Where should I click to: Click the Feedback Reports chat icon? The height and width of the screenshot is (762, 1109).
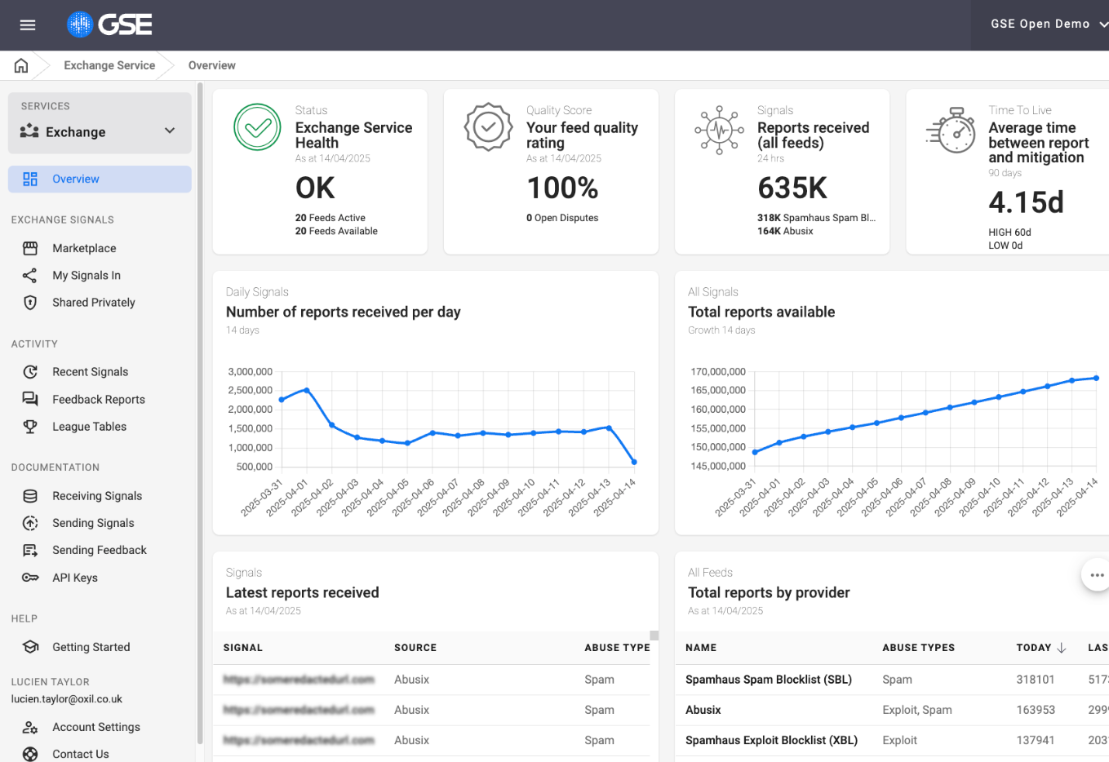point(30,399)
